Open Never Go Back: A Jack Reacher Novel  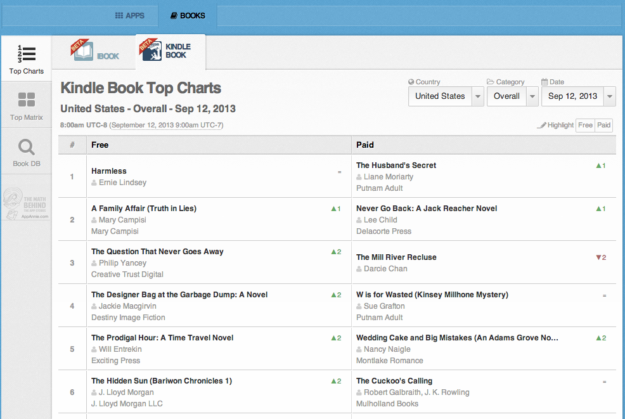click(x=427, y=209)
